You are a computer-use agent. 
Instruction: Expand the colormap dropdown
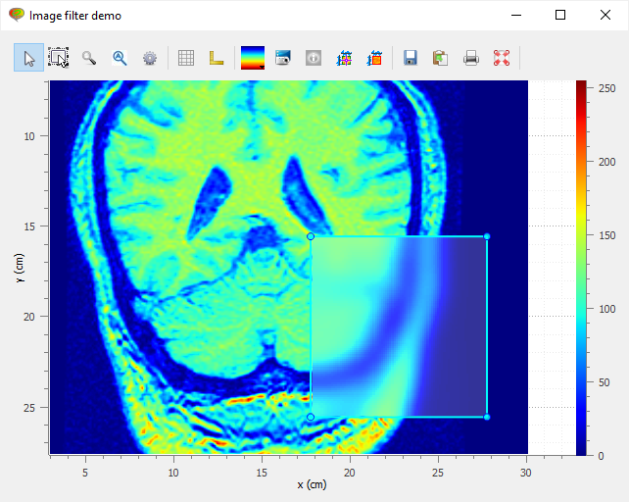(x=253, y=58)
